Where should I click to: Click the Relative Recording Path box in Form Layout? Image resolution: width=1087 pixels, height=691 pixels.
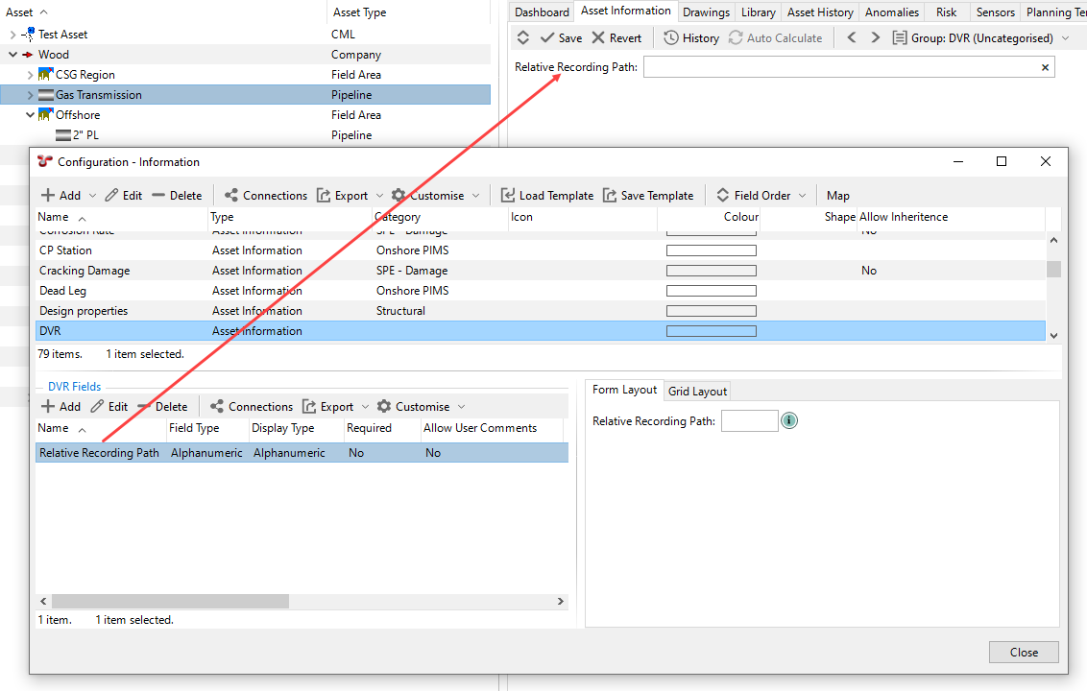click(749, 420)
